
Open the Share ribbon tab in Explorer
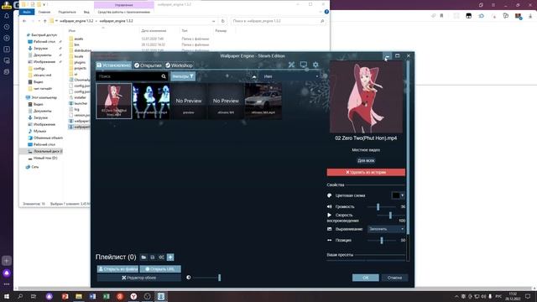click(67, 12)
